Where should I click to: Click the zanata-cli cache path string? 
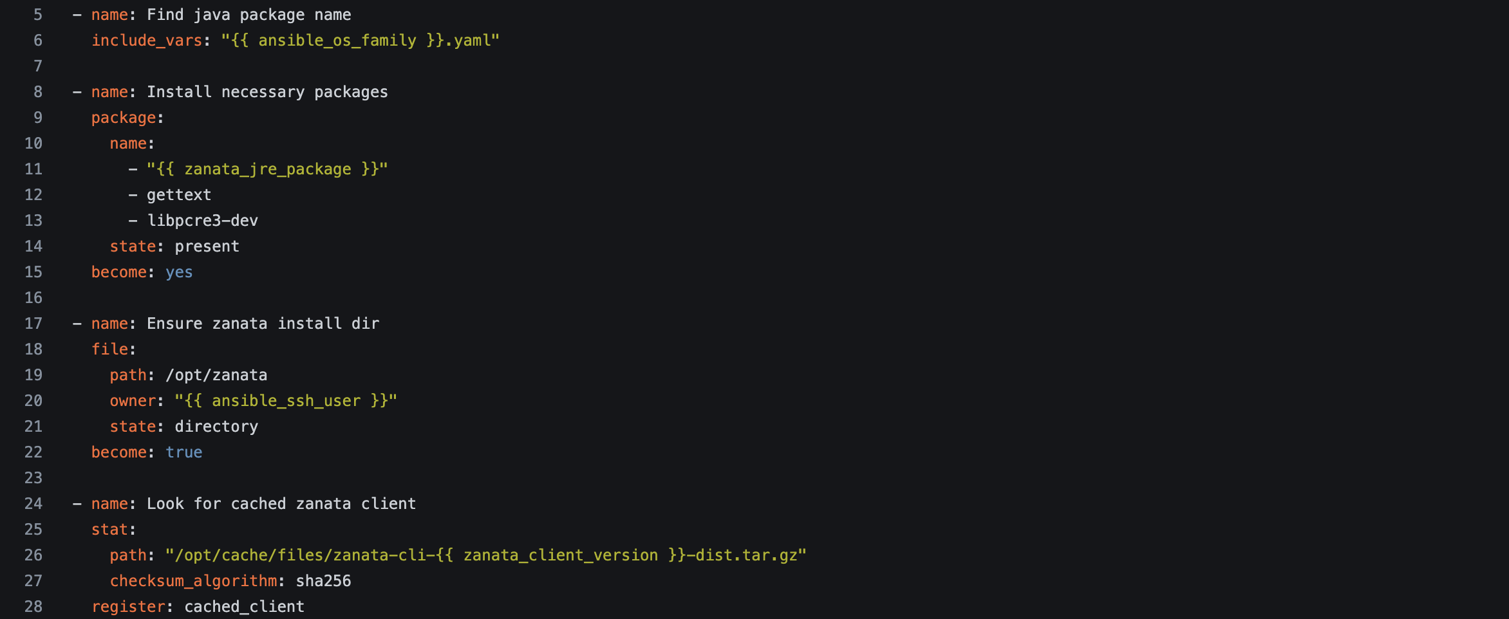coord(486,555)
